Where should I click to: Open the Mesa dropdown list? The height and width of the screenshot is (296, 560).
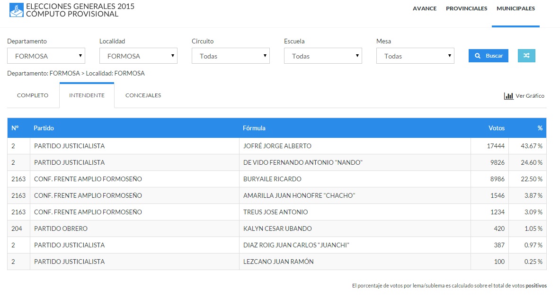click(x=415, y=56)
